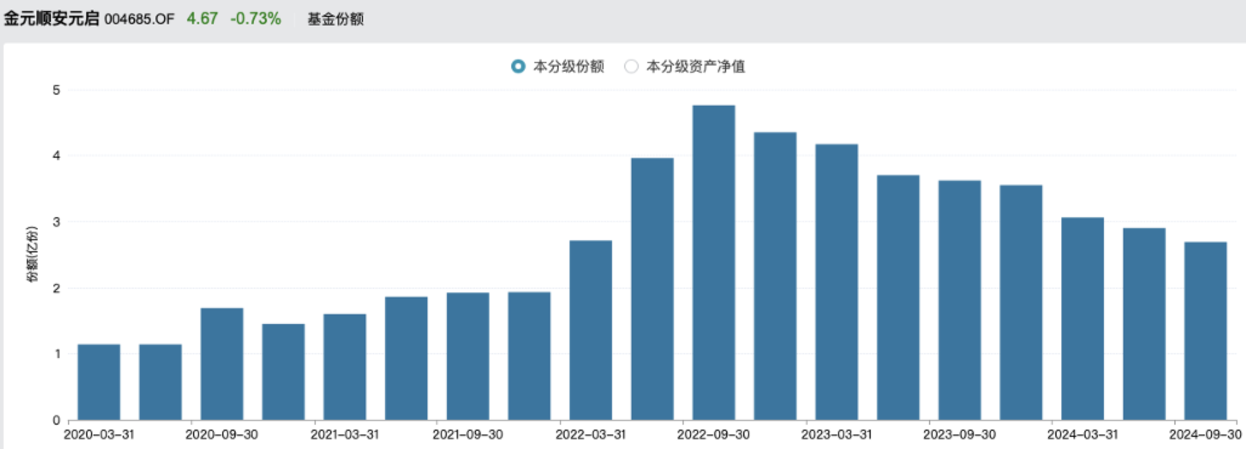Click the bar for 2023-03-31
The image size is (1246, 449).
click(837, 282)
